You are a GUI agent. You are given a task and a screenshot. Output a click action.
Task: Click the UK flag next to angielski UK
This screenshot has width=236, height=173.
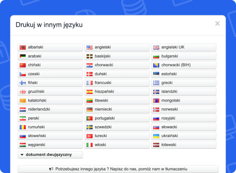156,48
